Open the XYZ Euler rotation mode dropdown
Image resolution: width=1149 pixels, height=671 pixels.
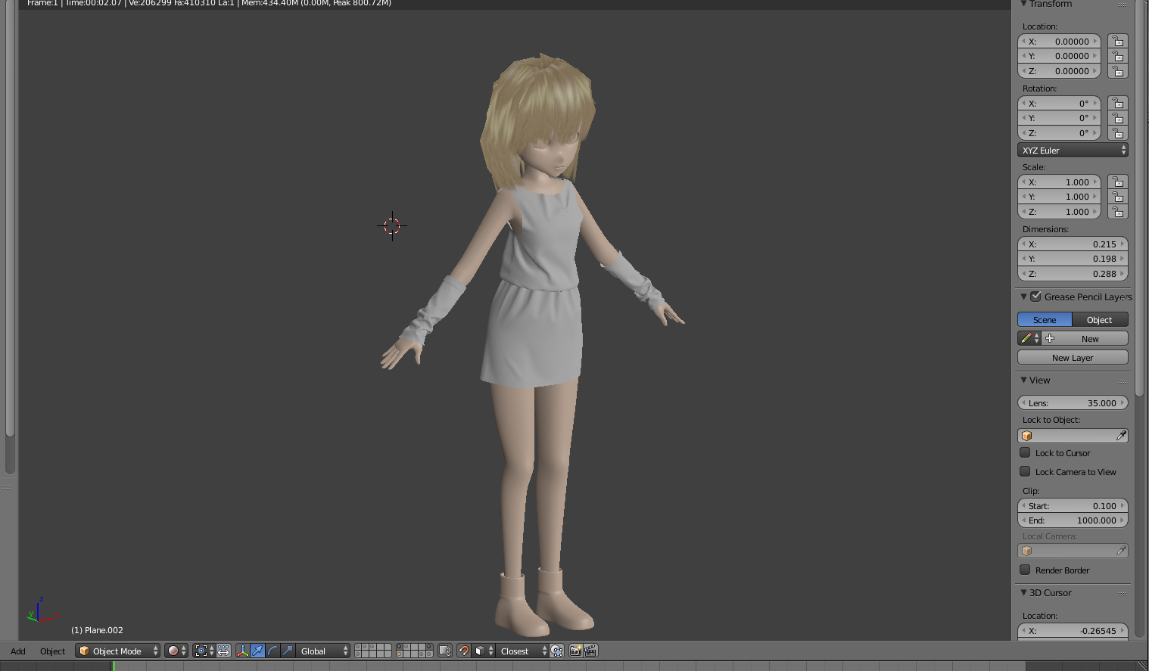pyautogui.click(x=1073, y=151)
